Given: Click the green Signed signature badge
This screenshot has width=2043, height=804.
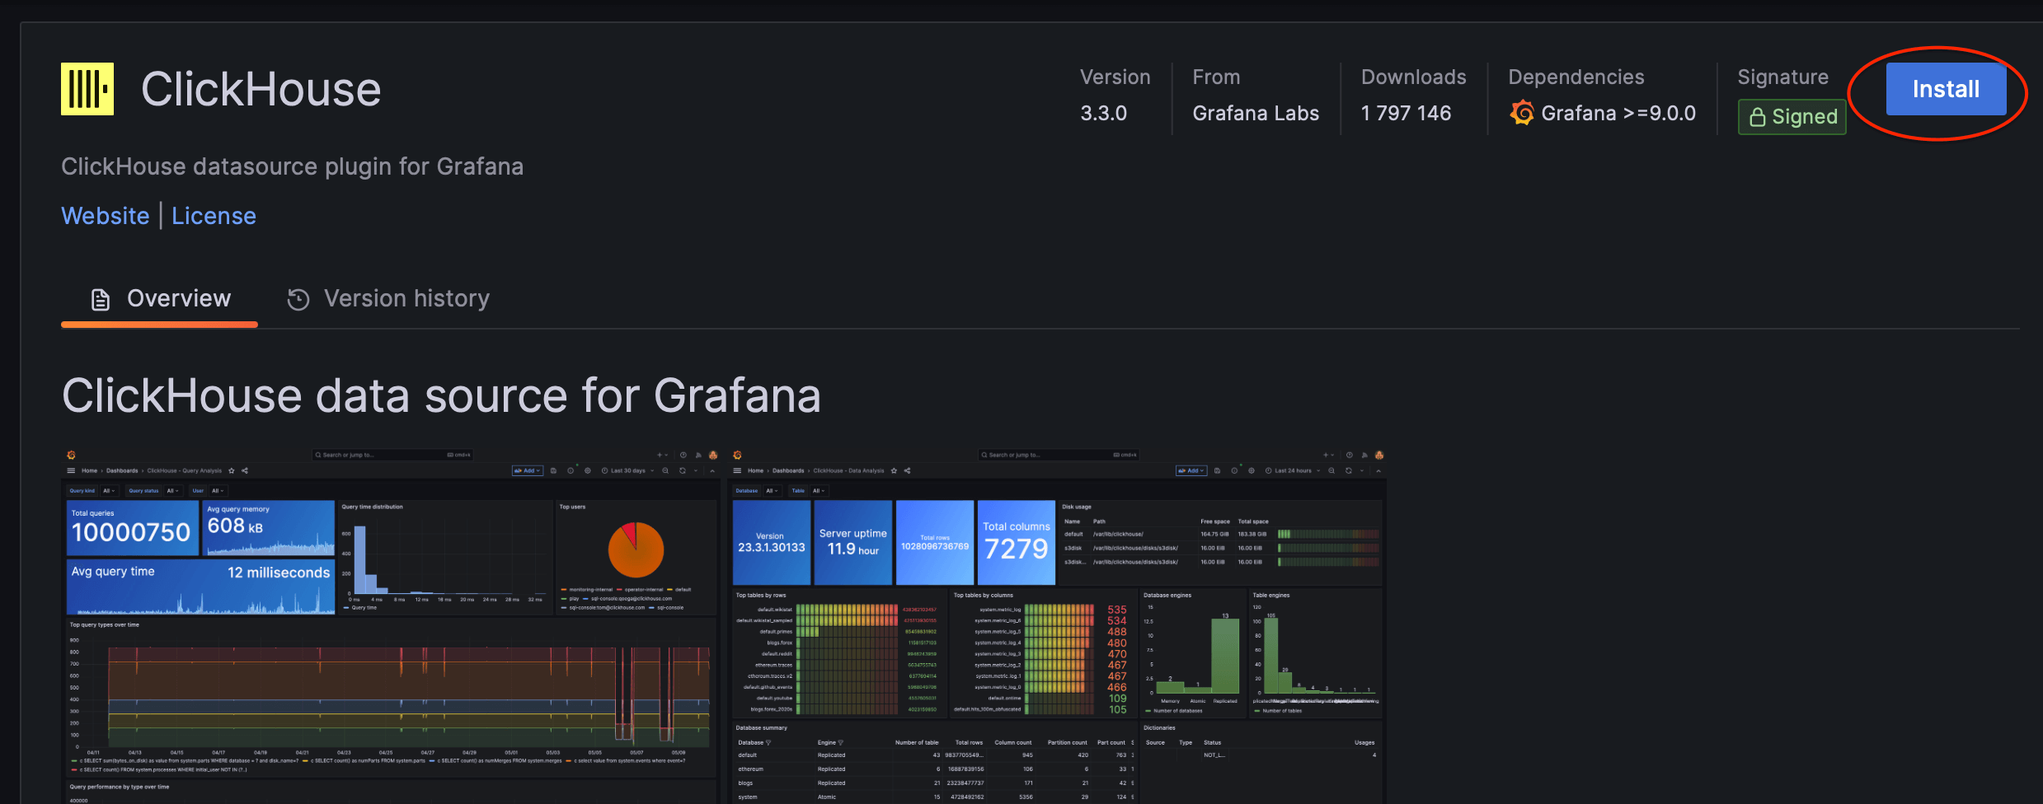Looking at the screenshot, I should (1792, 117).
